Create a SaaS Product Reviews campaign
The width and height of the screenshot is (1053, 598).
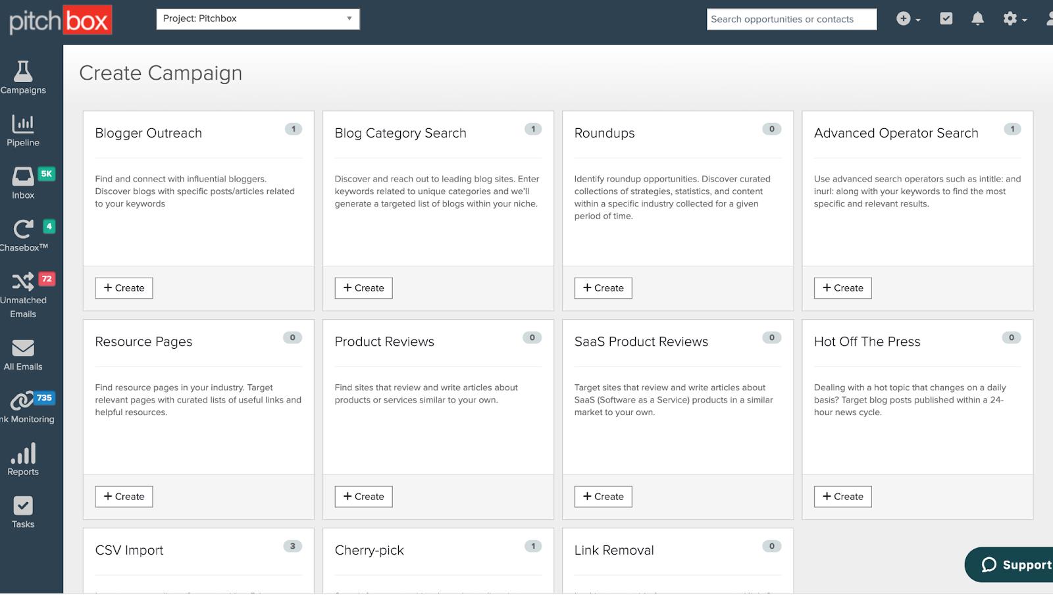pos(603,497)
